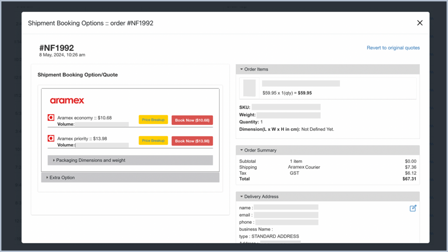Show Price Breakup for Aramex economy
This screenshot has height=252, width=448.
(x=153, y=120)
